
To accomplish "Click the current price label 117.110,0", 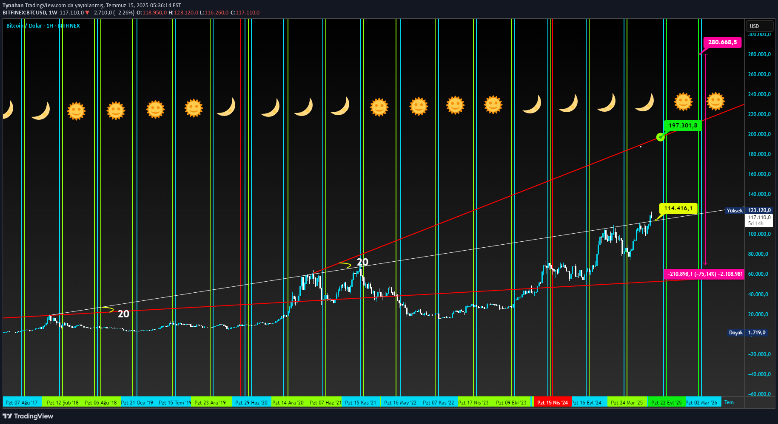I will point(759,217).
